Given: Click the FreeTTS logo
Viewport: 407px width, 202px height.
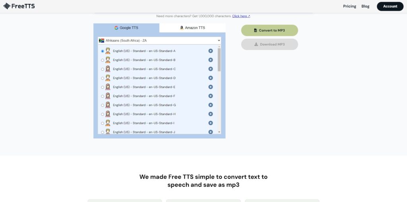Looking at the screenshot, I should [19, 6].
